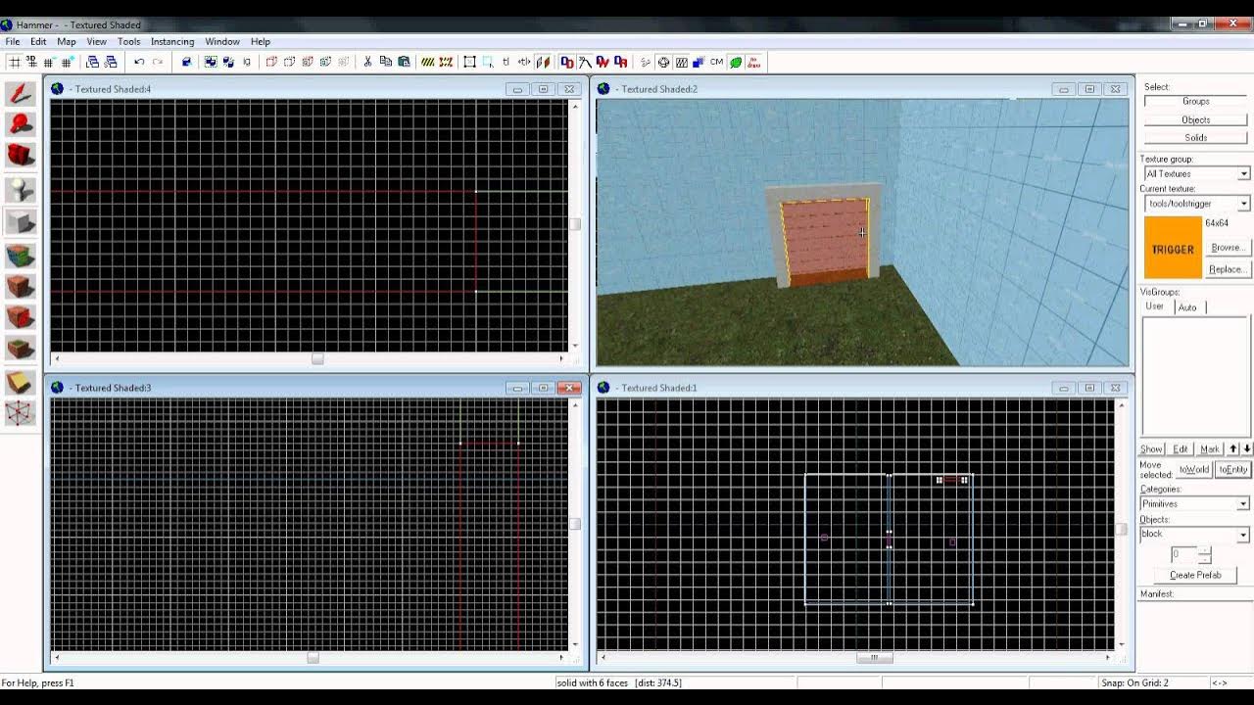Click the orange TRIGGER texture swatch
The width and height of the screenshot is (1254, 705).
click(x=1173, y=249)
